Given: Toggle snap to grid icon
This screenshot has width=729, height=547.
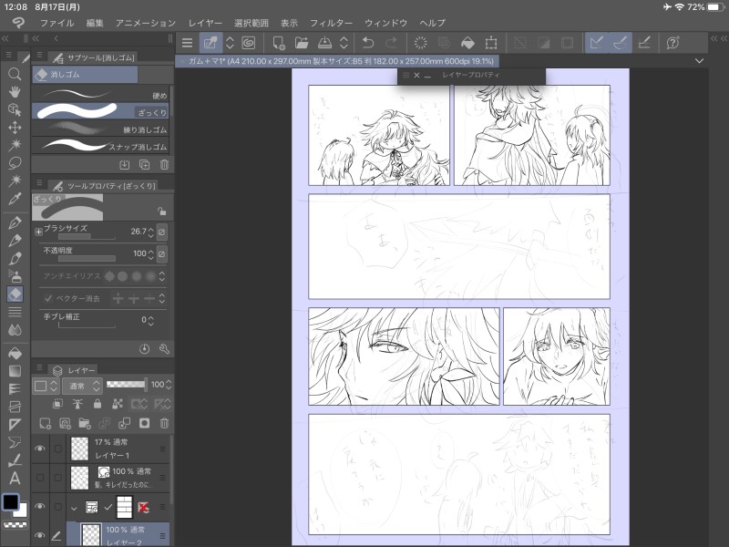Looking at the screenshot, I should click(x=644, y=43).
